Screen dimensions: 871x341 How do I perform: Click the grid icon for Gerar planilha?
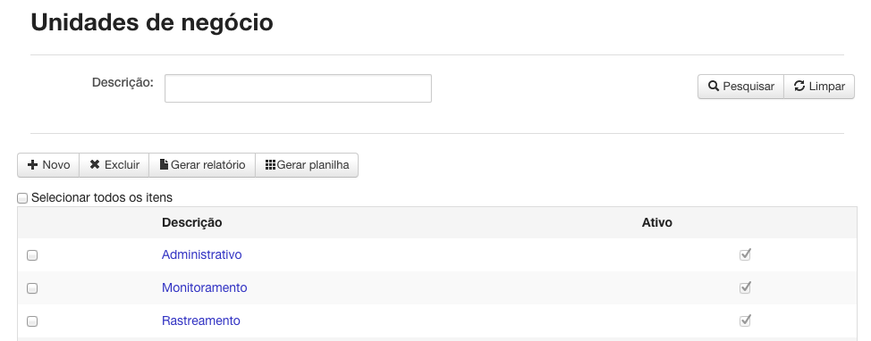coord(271,164)
